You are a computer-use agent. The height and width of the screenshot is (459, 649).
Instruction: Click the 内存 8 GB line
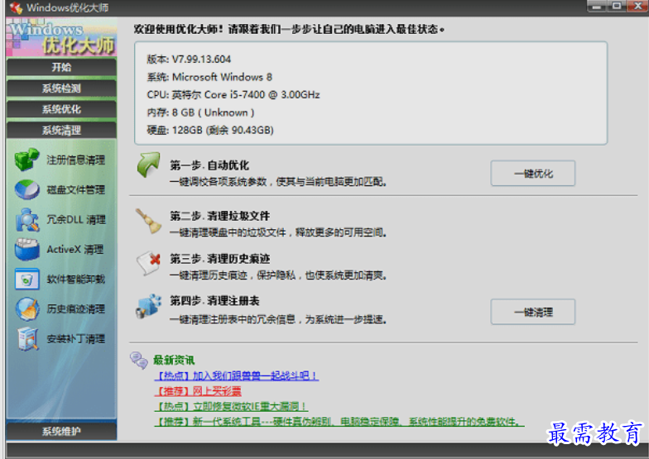200,112
